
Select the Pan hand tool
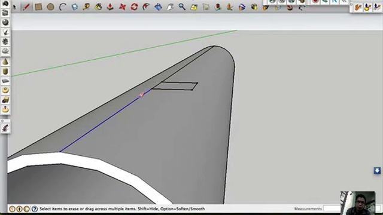170,7
